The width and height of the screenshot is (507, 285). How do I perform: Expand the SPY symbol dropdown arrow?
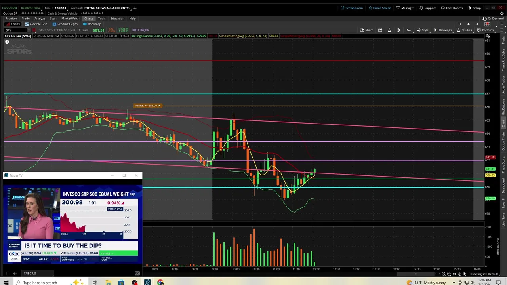pyautogui.click(x=29, y=30)
